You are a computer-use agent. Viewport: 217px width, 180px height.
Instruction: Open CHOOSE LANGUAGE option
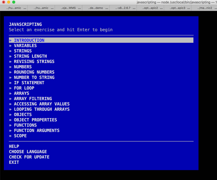(x=28, y=152)
